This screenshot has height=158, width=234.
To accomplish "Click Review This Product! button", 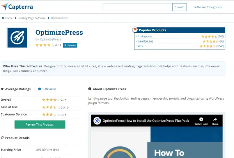I will tap(40, 125).
